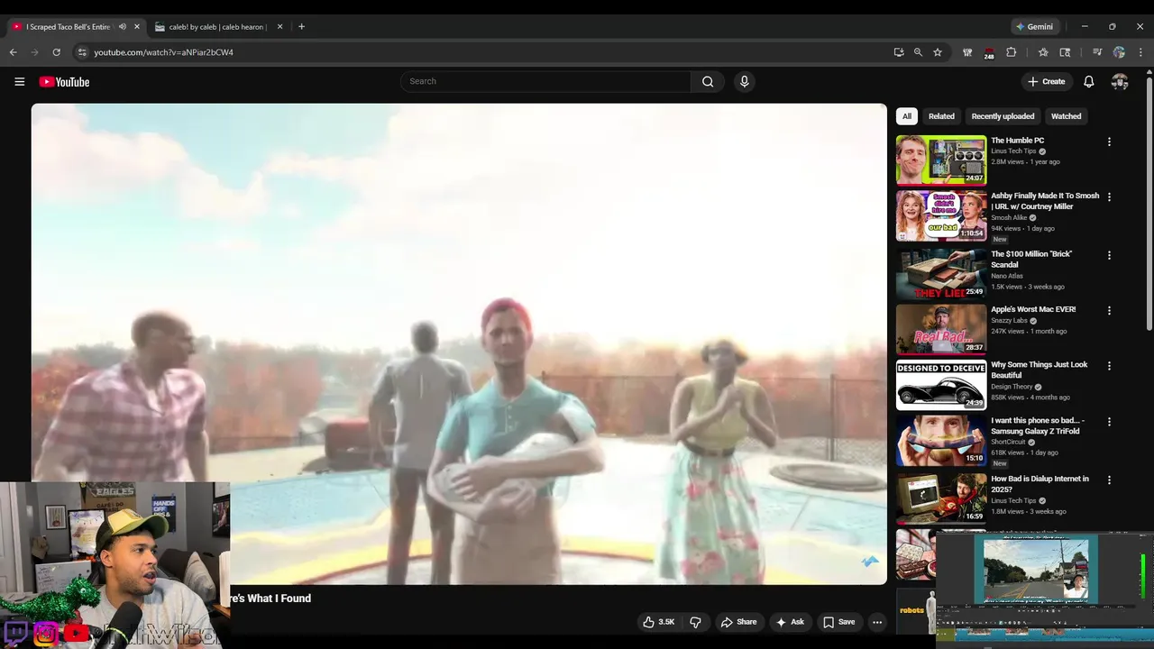Open a new browser tab

coord(301,27)
